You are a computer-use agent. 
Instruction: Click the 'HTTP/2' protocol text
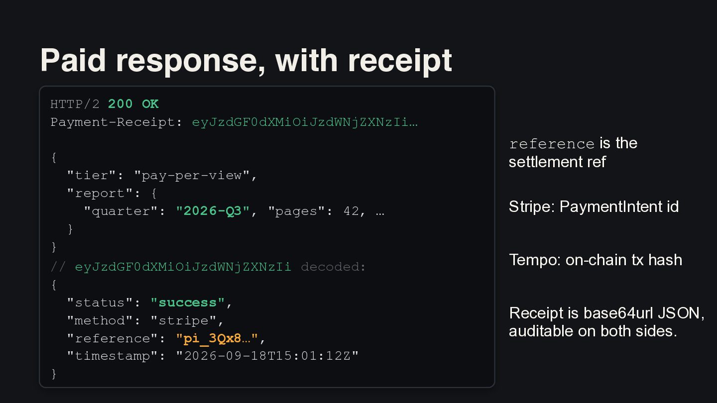pyautogui.click(x=75, y=104)
